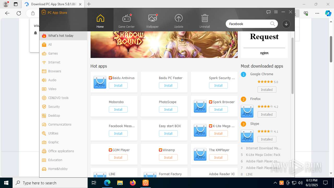This screenshot has width=334, height=188.
Task: Click the Facebook search field
Action: (248, 24)
